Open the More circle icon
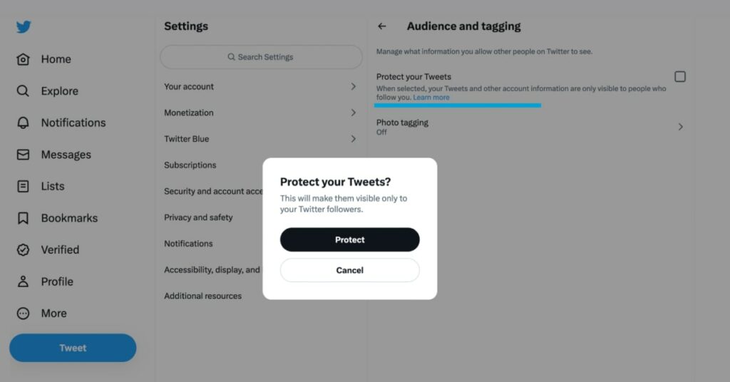730x382 pixels. 23,313
